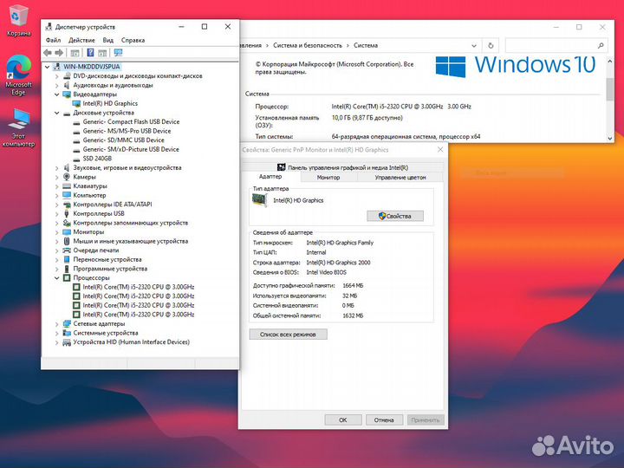Click search magnifier icon in System window
The width and height of the screenshot is (624, 468).
point(601,46)
